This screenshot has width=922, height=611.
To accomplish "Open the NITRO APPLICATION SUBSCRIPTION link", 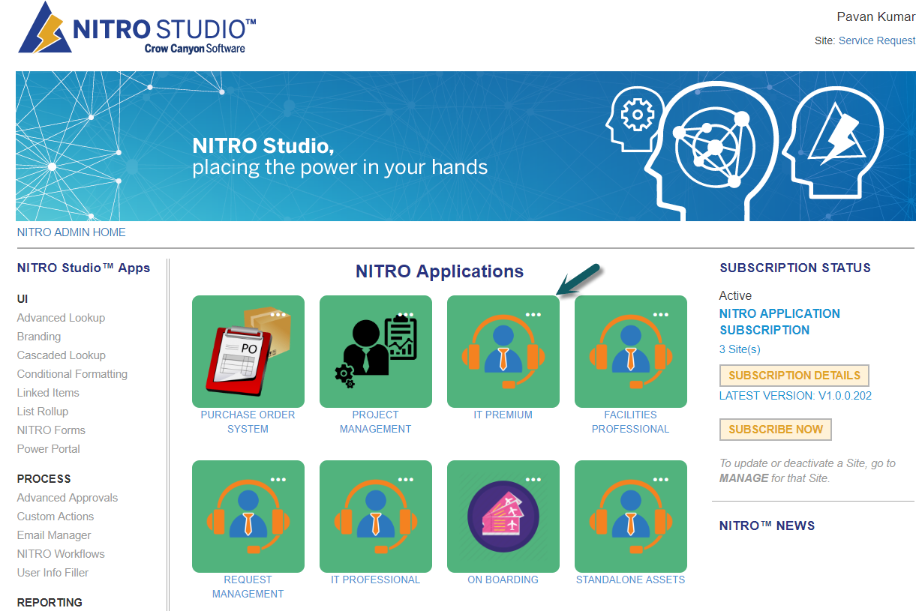I will click(x=779, y=322).
